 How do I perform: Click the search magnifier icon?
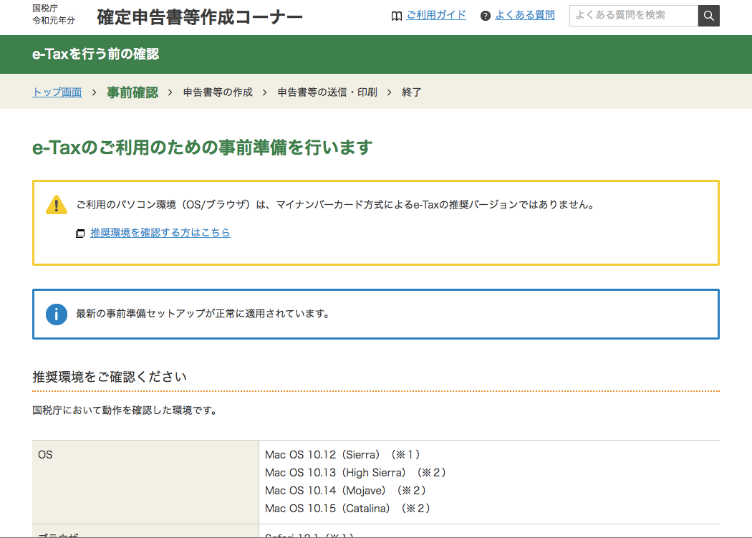pos(708,15)
